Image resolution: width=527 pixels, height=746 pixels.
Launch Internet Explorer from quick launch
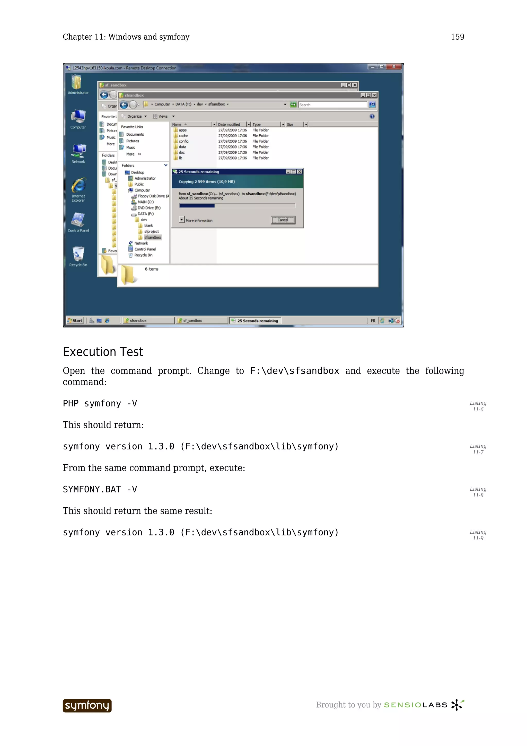107,320
